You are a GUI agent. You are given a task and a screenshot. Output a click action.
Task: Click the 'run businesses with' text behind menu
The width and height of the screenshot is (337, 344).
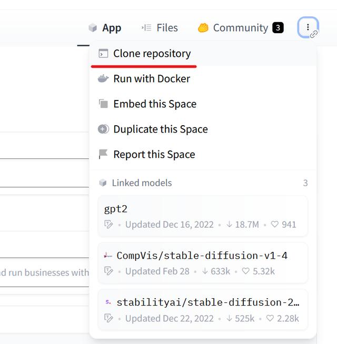48,272
